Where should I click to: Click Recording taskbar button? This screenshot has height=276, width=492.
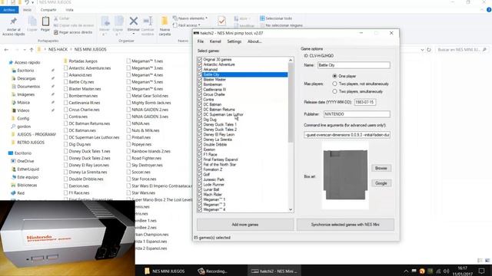213,271
